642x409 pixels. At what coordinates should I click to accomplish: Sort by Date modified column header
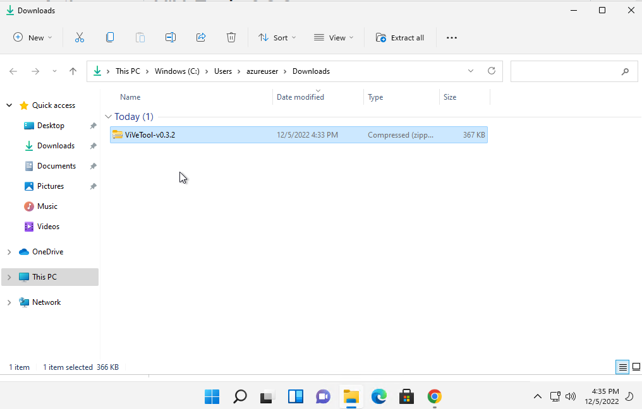tap(300, 97)
